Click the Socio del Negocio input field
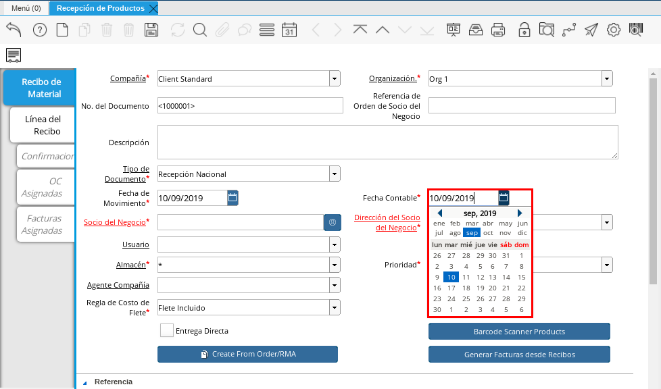 [241, 222]
